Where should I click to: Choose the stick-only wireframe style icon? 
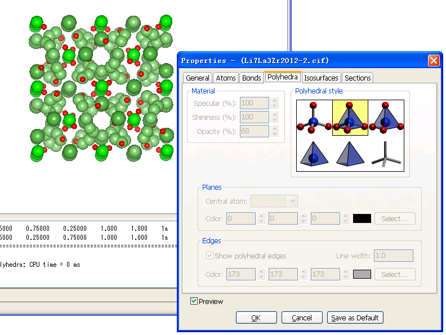tap(386, 153)
